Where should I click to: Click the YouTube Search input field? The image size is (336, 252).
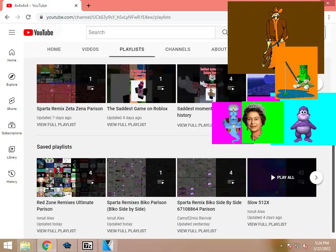pyautogui.click(x=151, y=32)
